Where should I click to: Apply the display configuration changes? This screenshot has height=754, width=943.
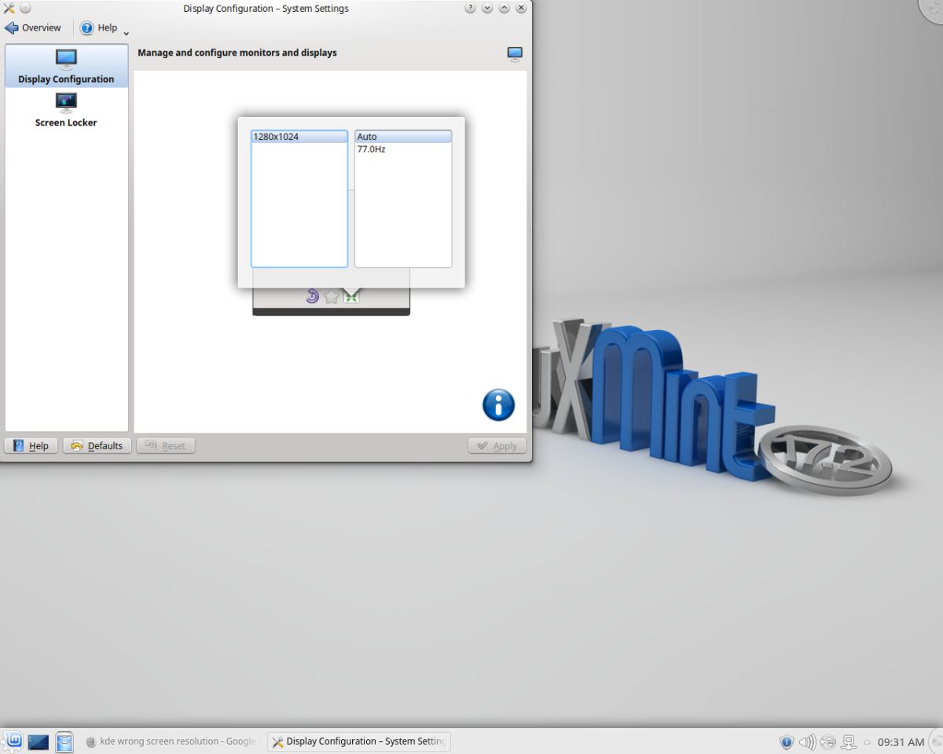(x=497, y=445)
